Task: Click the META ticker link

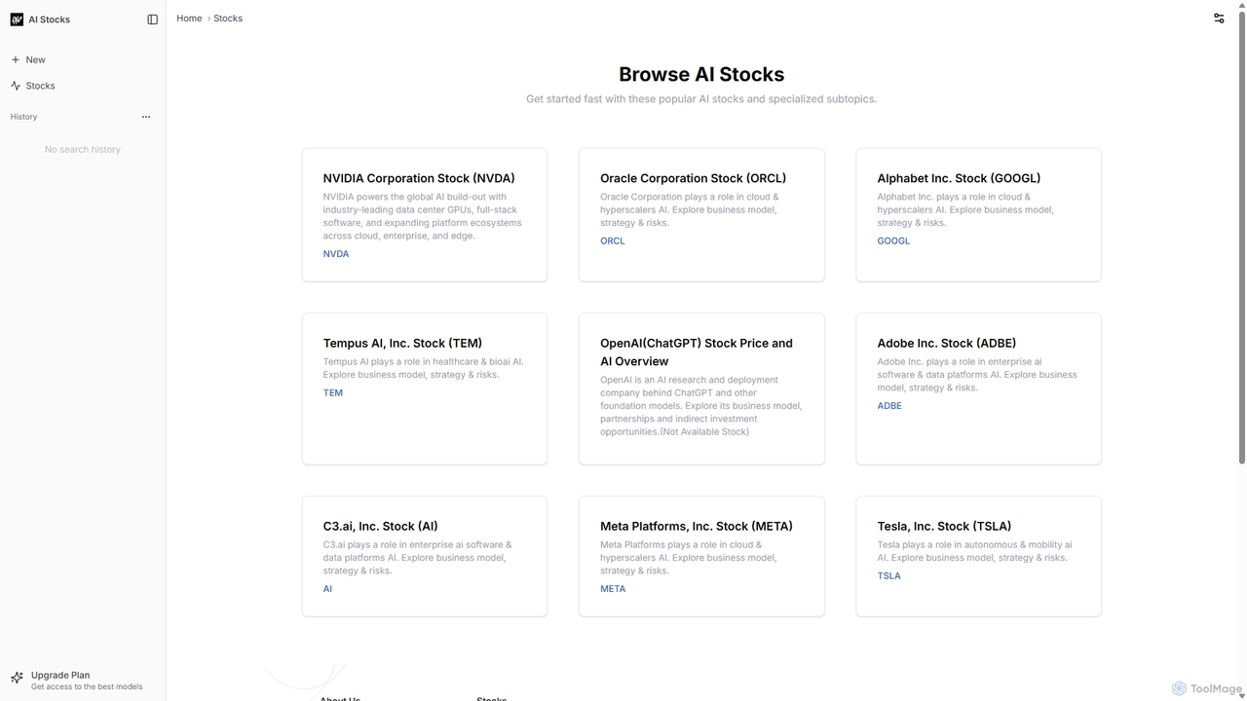Action: 613,589
